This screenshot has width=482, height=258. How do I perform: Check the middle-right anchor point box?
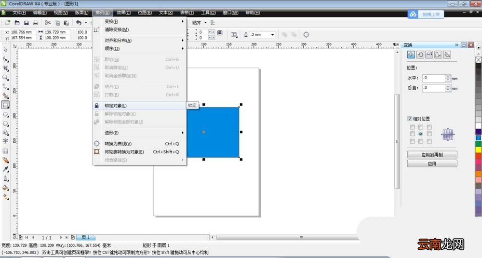(429, 134)
